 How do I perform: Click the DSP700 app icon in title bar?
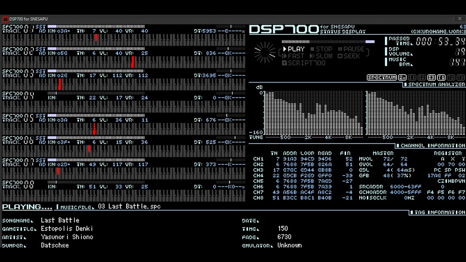[5, 19]
